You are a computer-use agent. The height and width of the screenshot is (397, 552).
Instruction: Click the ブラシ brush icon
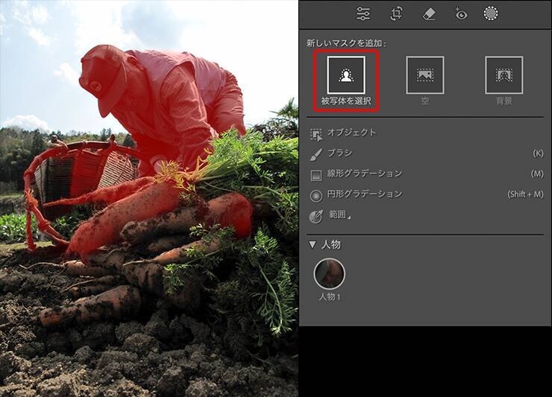[316, 154]
